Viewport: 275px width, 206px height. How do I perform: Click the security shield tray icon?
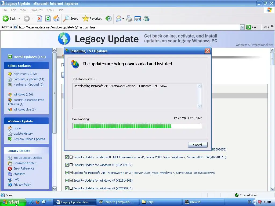click(x=260, y=202)
